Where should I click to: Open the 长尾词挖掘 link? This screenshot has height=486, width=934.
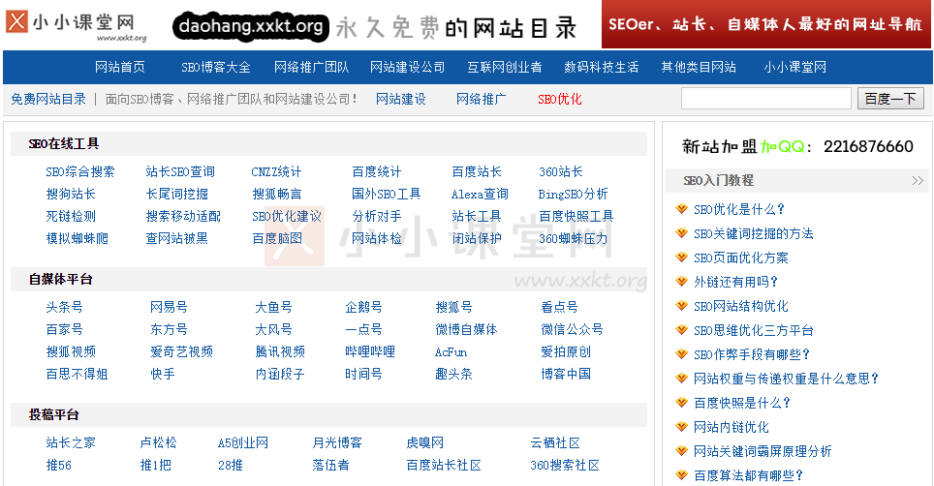pos(177,194)
